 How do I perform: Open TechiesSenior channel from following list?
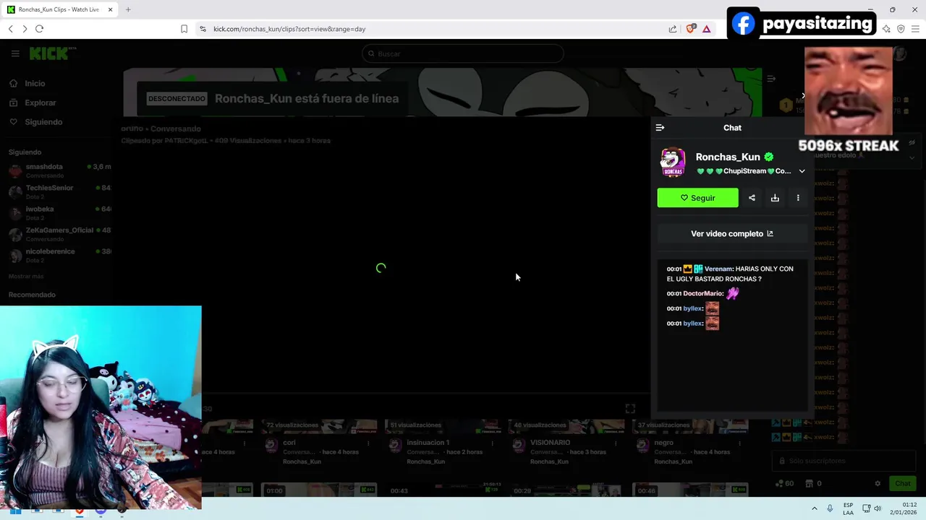pos(59,191)
